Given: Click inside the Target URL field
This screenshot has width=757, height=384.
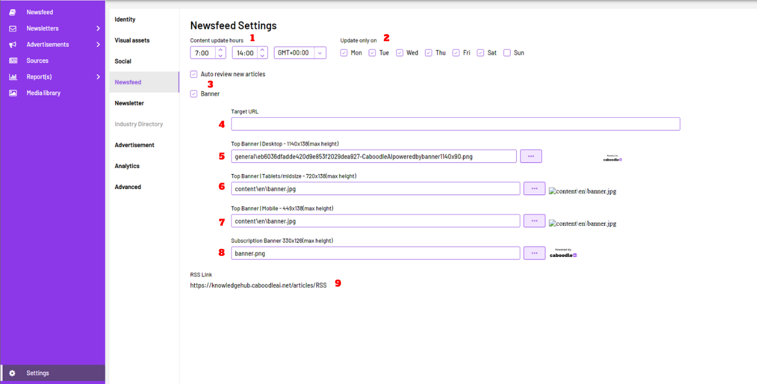Looking at the screenshot, I should point(455,124).
